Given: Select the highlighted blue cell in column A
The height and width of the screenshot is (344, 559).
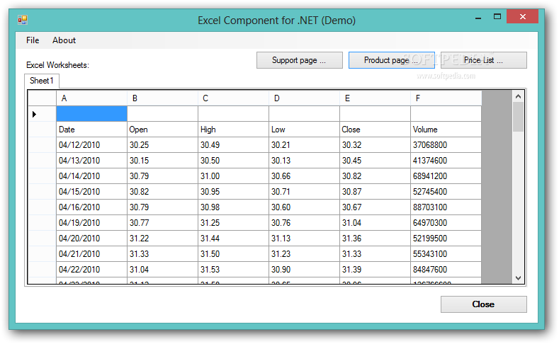Looking at the screenshot, I should (91, 114).
